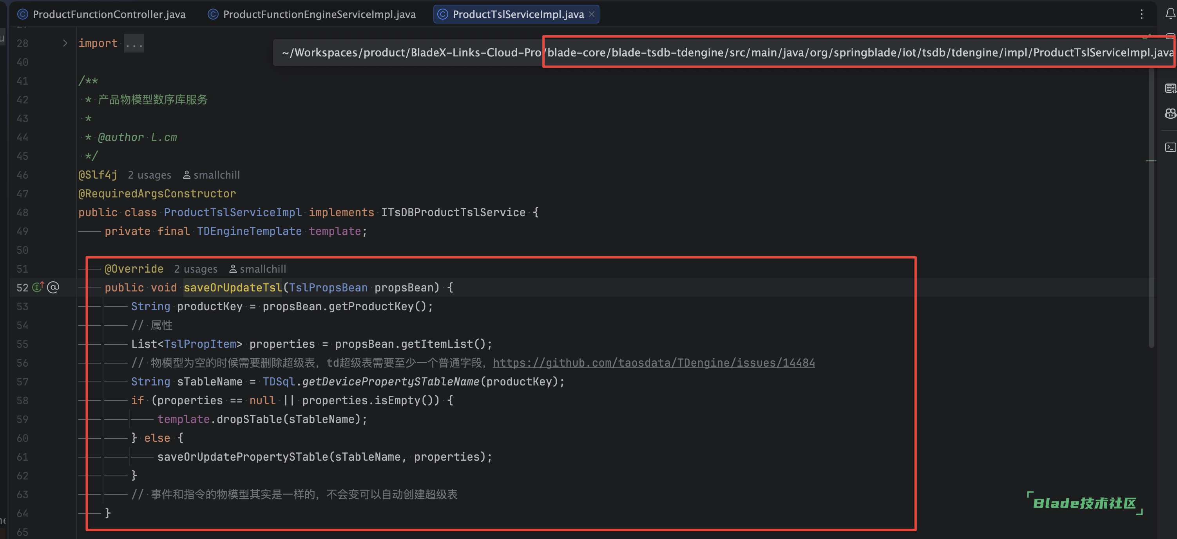Open the TDengine issues 14484 GitHub link
This screenshot has height=539, width=1177.
tap(654, 363)
